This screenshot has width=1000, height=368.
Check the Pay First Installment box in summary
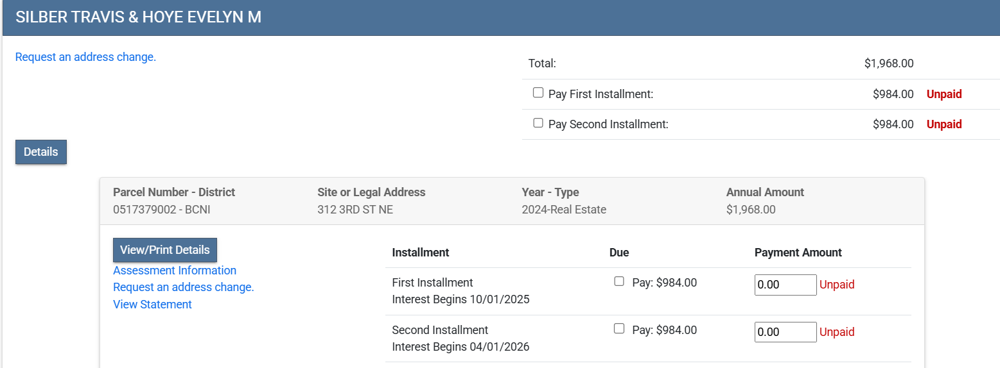[538, 93]
